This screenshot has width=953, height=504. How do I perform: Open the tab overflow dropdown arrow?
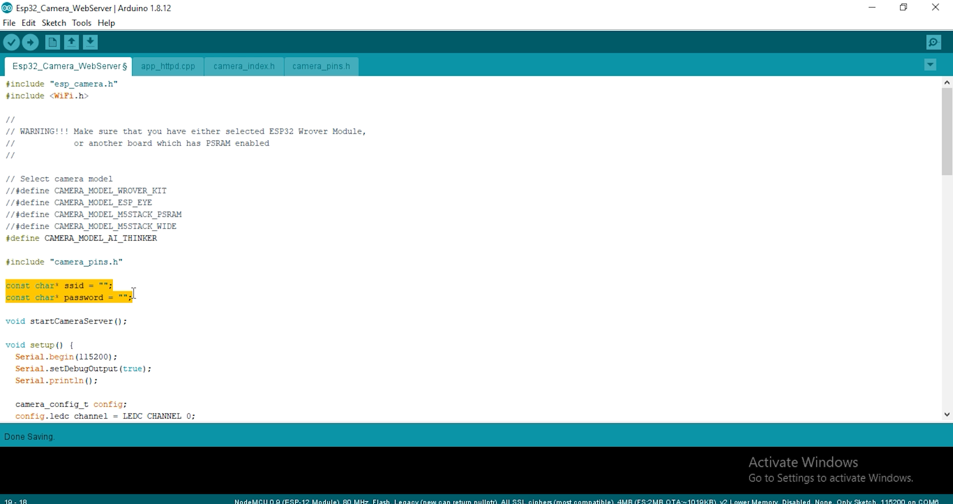coord(931,65)
